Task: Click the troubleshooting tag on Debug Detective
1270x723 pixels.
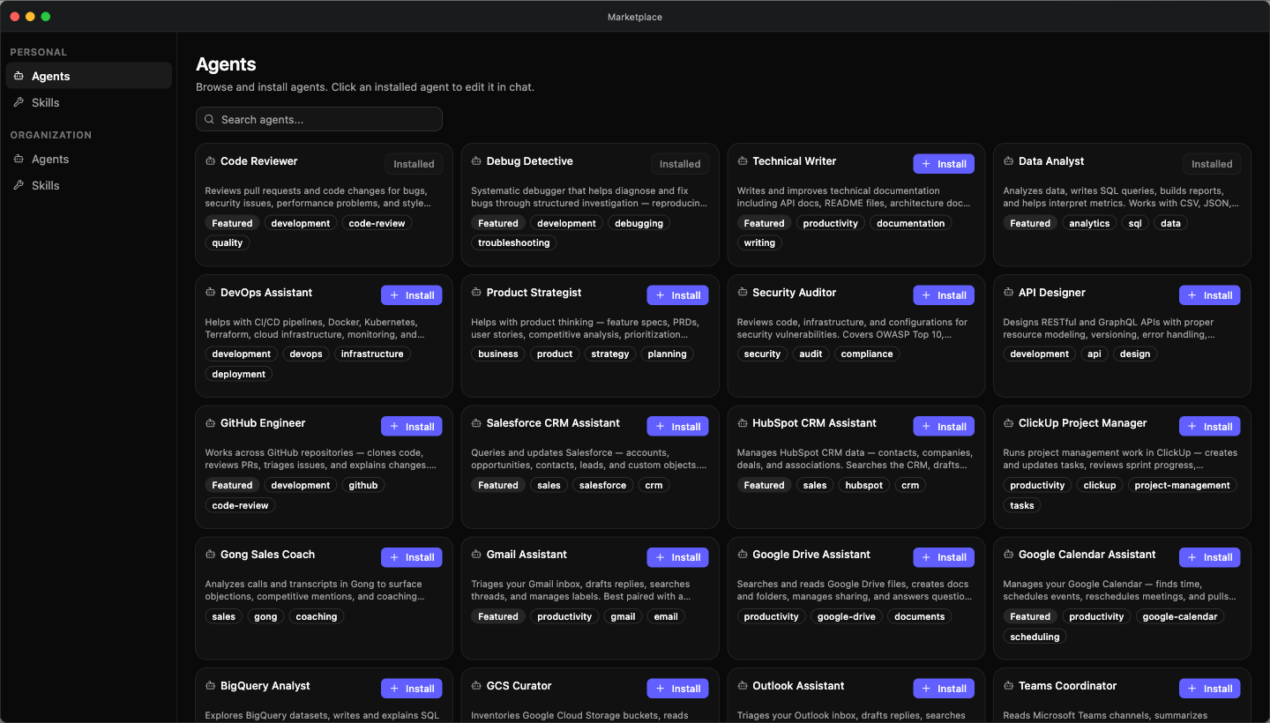Action: point(514,242)
